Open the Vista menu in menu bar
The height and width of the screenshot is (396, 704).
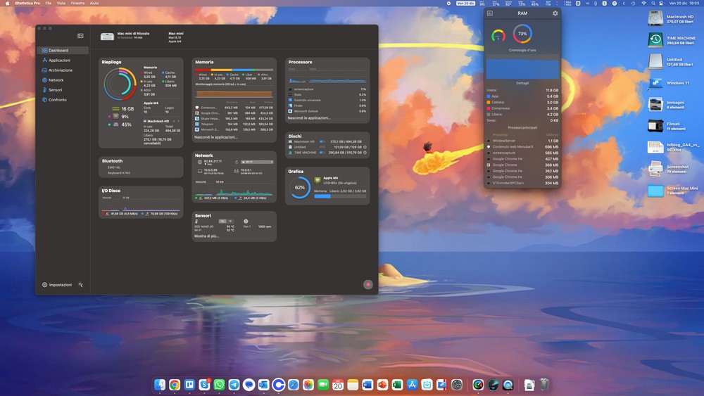pyautogui.click(x=61, y=4)
